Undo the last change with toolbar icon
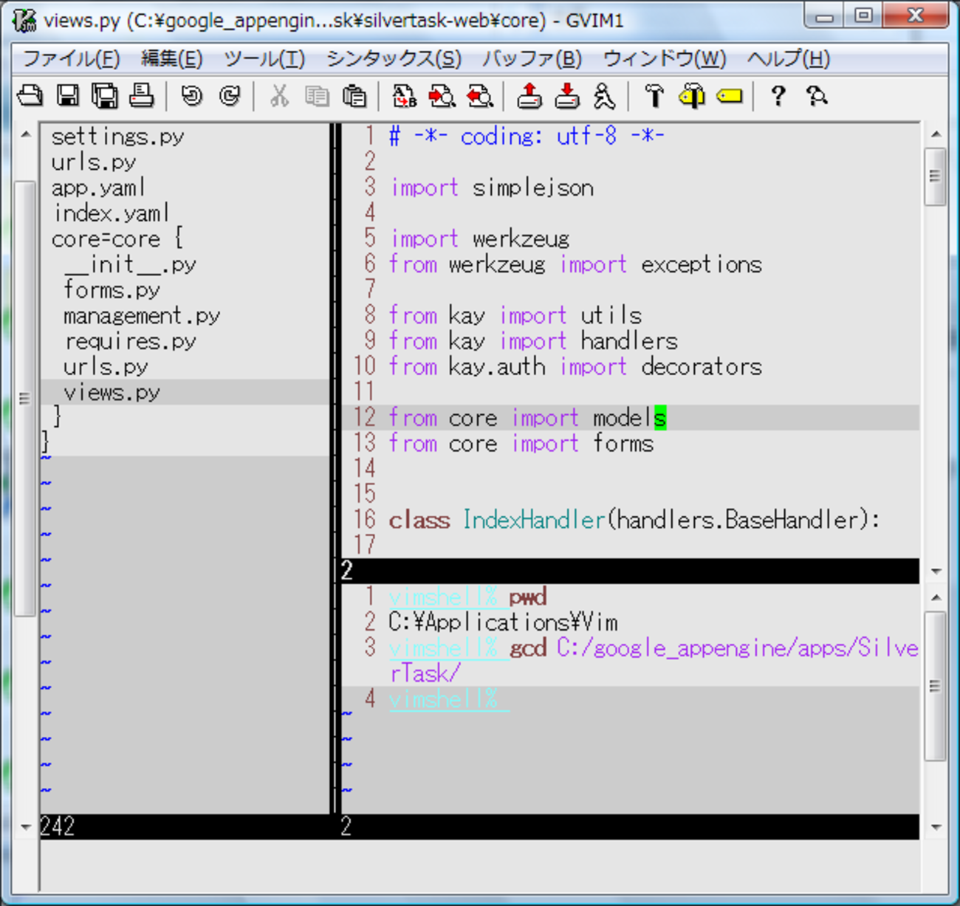The width and height of the screenshot is (960, 906). point(192,96)
